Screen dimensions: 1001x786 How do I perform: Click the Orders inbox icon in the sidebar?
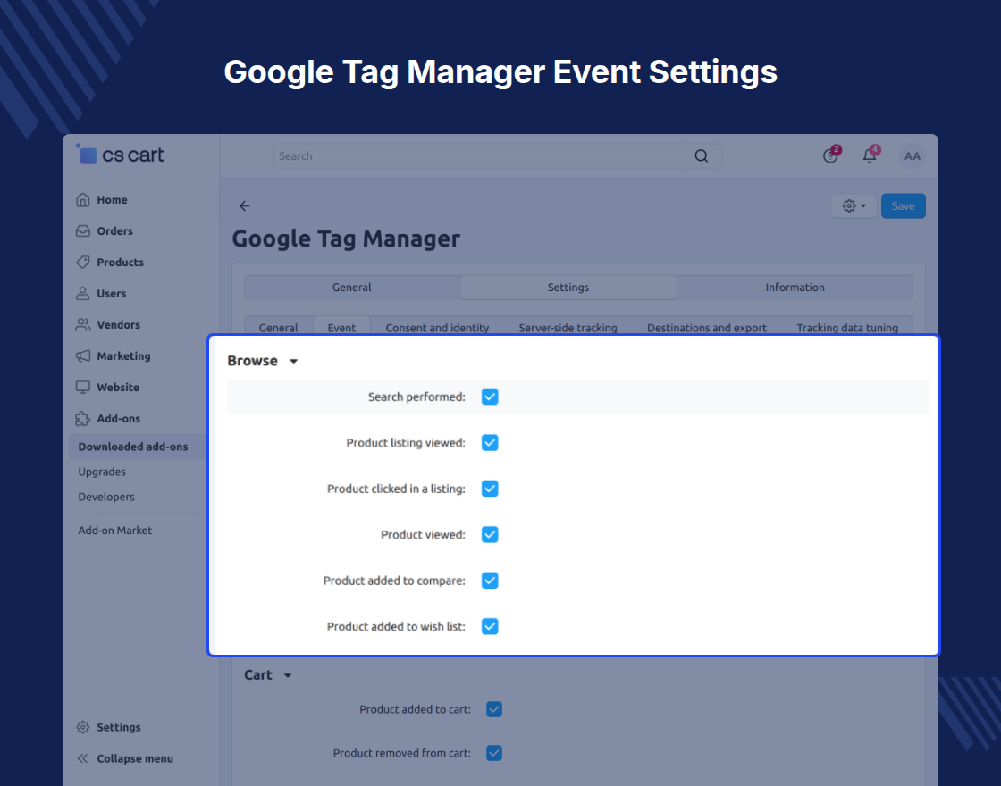point(83,231)
